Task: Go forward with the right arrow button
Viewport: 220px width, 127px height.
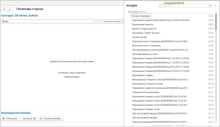Action: (x=10, y=9)
